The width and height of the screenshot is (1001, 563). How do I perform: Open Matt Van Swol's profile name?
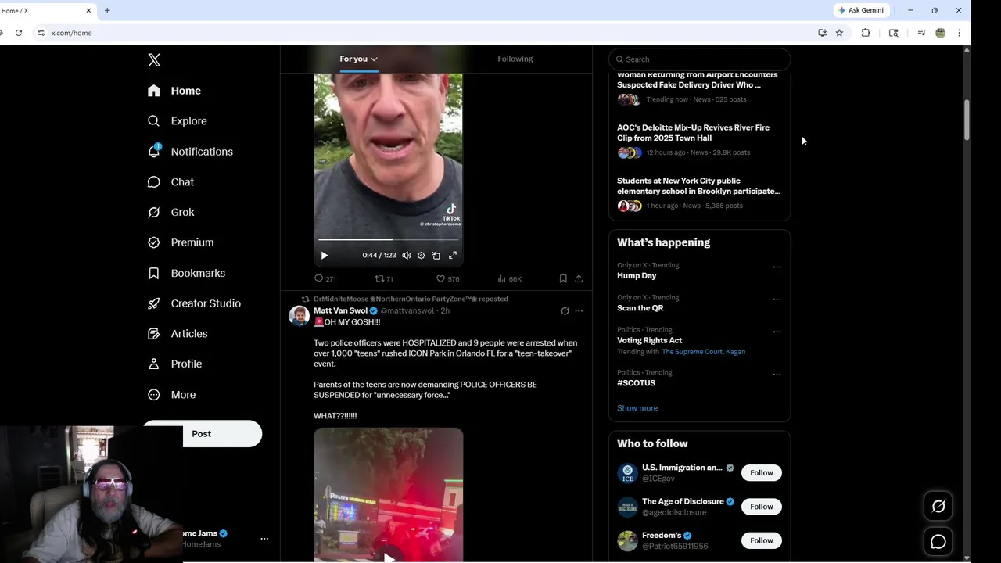340,310
